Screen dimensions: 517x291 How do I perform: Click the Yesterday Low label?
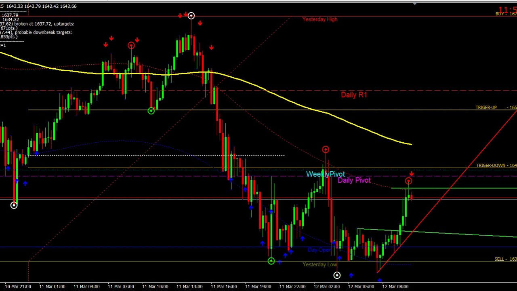tap(319, 265)
